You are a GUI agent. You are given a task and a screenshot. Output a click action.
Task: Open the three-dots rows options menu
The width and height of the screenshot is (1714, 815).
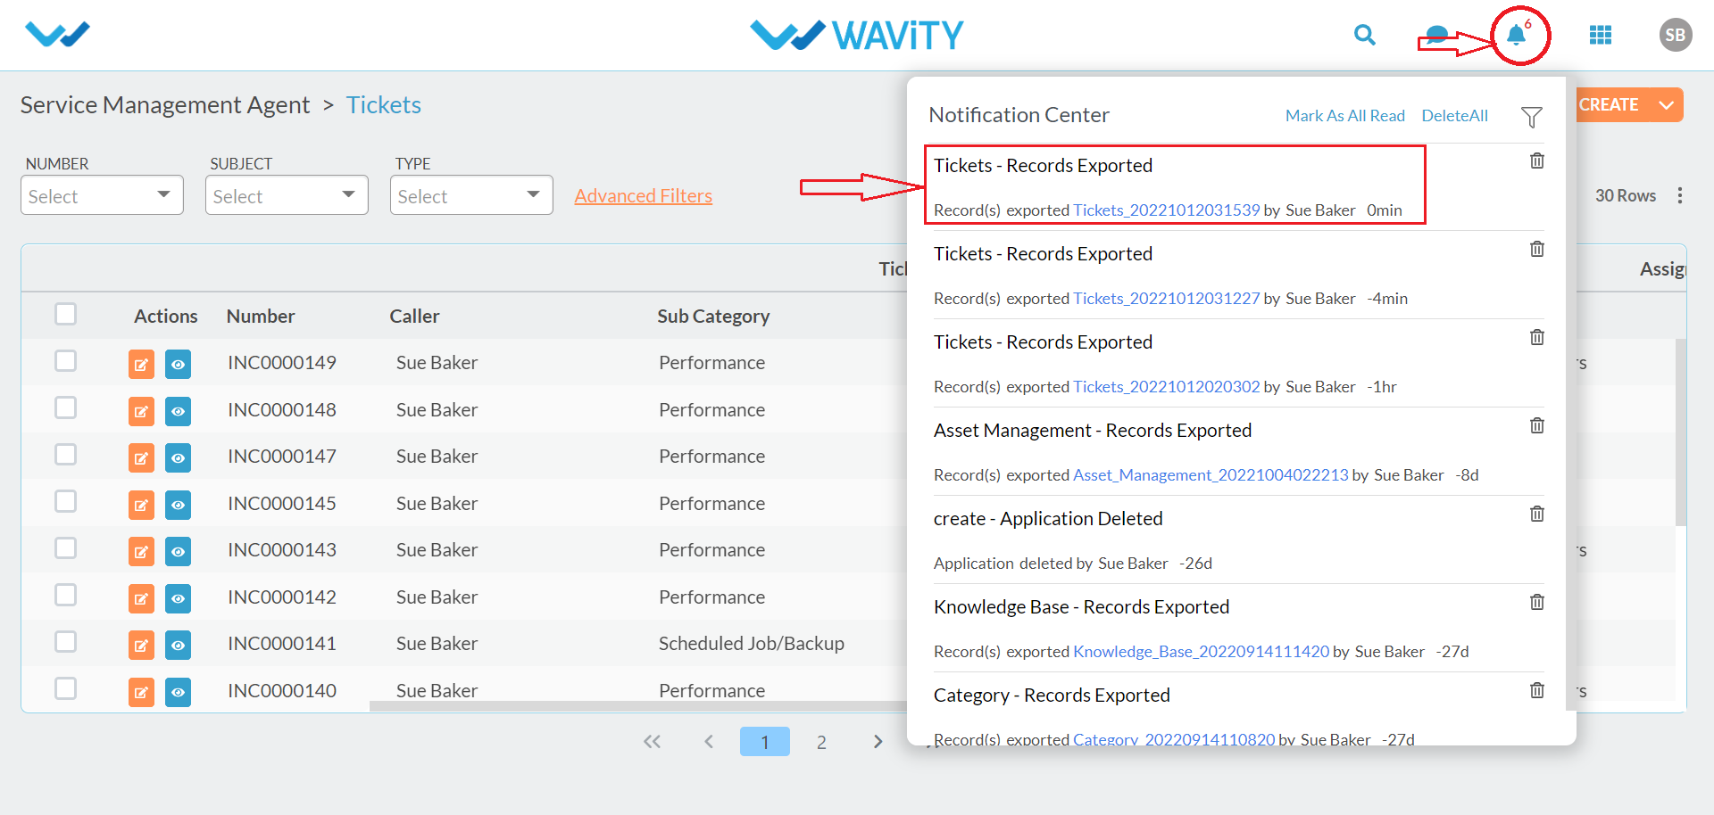pos(1680,195)
